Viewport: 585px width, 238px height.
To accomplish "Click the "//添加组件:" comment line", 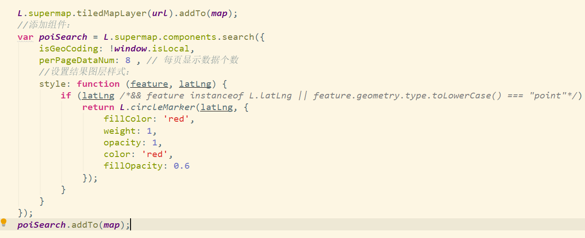I will click(44, 25).
